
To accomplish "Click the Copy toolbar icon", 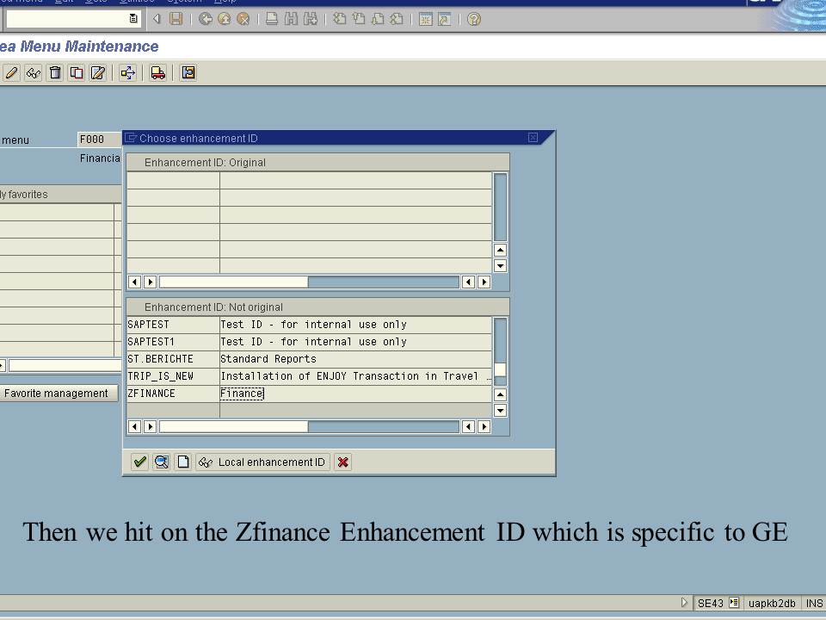I will point(76,72).
